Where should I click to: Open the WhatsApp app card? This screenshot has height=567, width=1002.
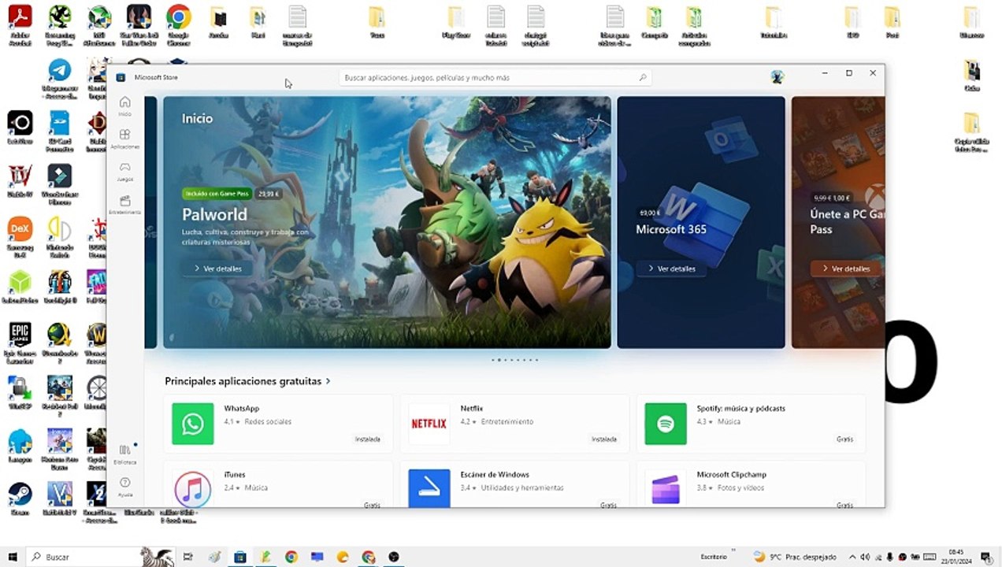pyautogui.click(x=277, y=424)
